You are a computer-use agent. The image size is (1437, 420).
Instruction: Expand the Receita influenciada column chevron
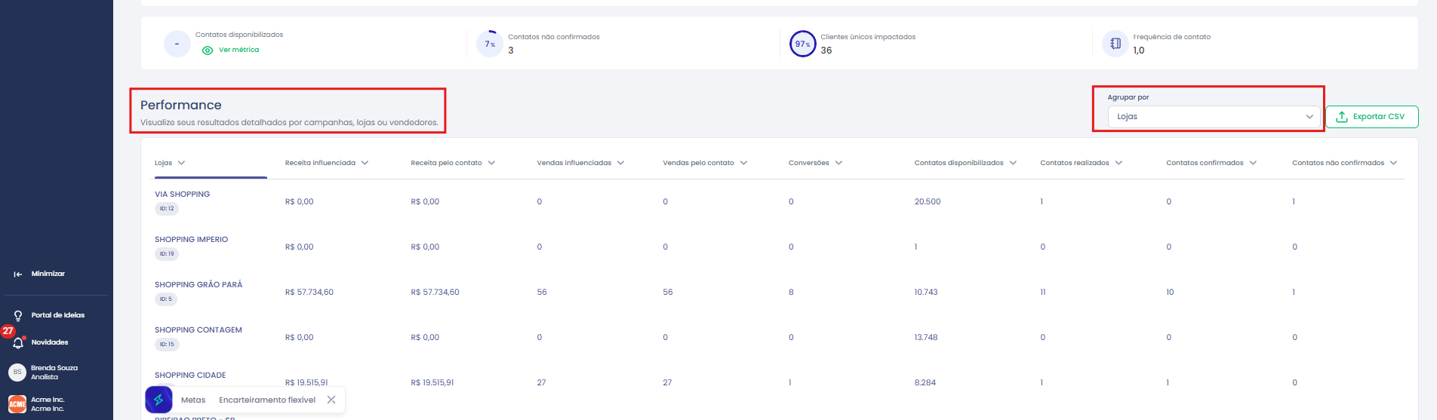point(365,163)
